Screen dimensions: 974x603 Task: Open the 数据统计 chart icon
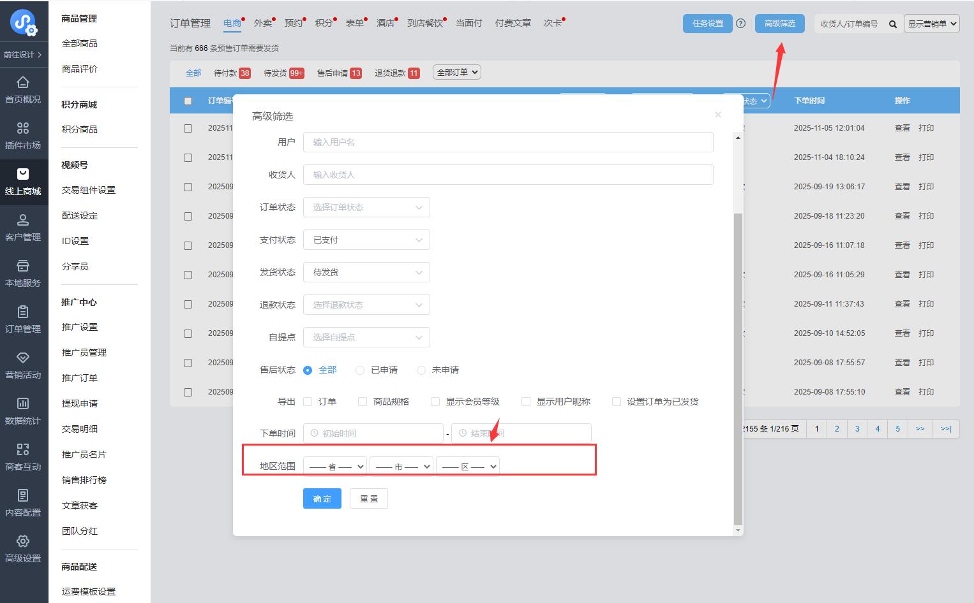pyautogui.click(x=23, y=403)
